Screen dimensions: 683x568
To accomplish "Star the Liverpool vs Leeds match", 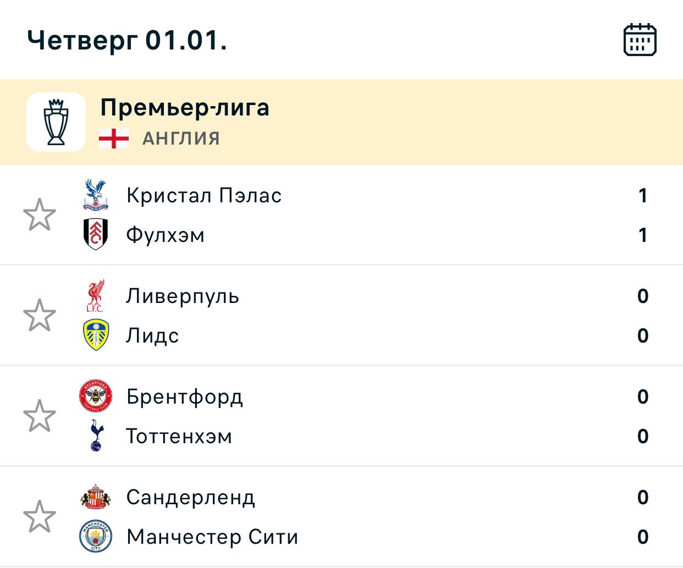I will 40,316.
